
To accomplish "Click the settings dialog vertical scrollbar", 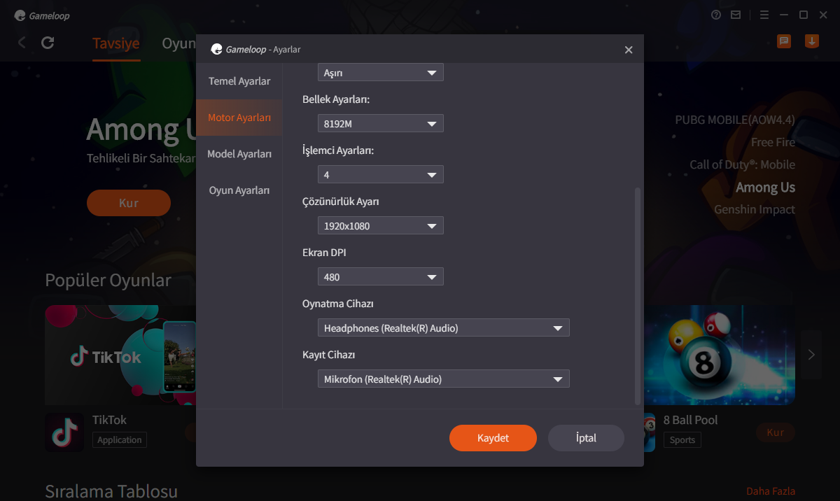I will click(x=637, y=296).
